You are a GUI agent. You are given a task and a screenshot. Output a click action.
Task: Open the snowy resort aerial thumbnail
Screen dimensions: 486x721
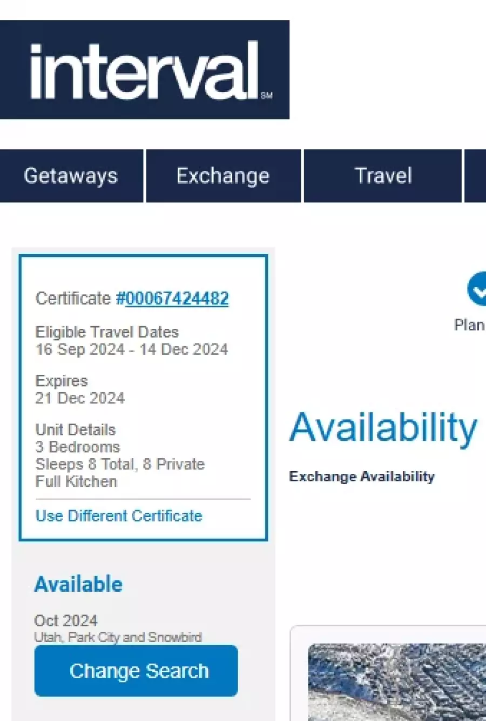397,682
